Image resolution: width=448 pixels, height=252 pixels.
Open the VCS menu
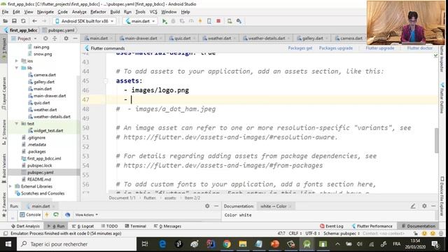point(153,12)
